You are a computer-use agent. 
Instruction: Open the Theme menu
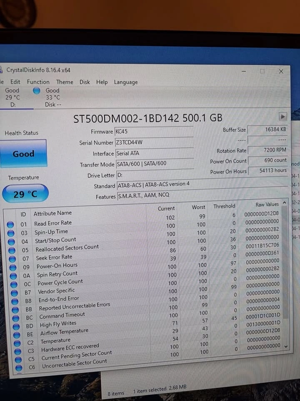(x=65, y=82)
